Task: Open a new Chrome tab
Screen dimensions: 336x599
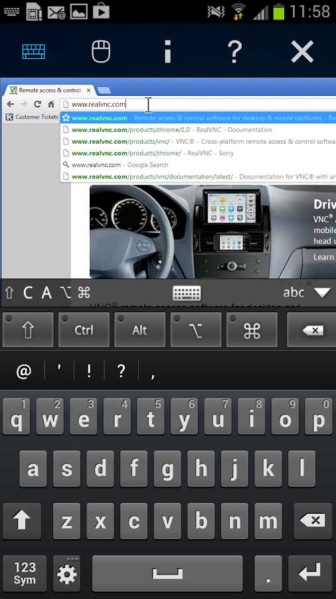Action: click(x=104, y=91)
